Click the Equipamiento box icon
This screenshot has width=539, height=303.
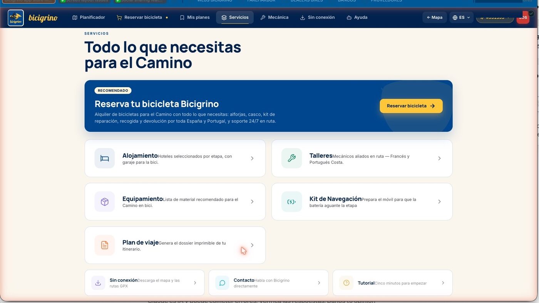point(105,202)
